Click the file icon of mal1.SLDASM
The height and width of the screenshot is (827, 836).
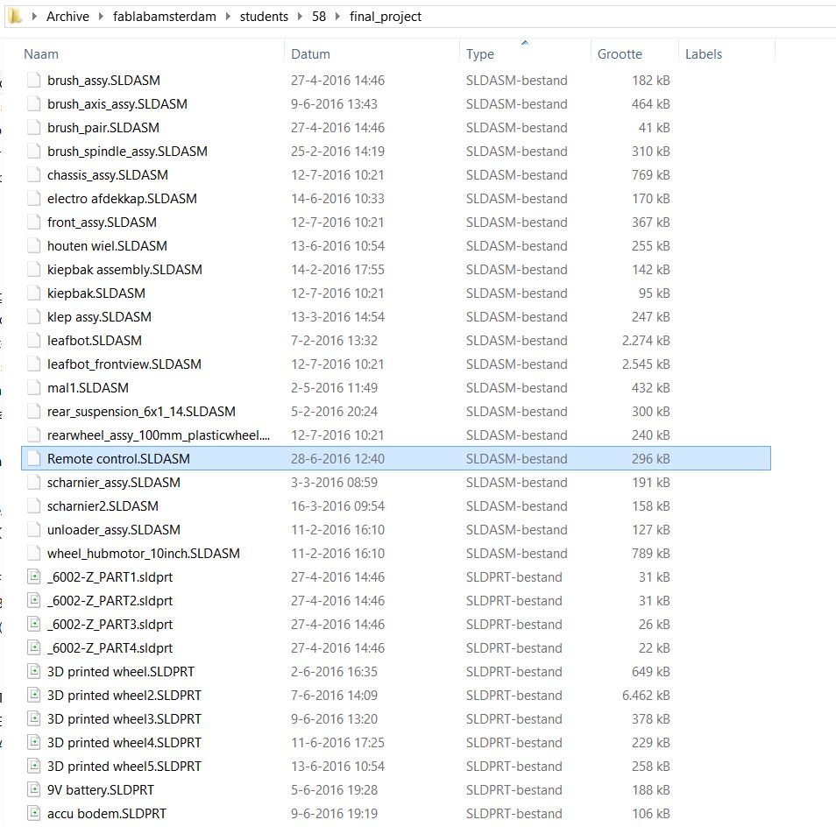(33, 388)
